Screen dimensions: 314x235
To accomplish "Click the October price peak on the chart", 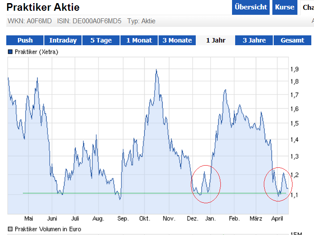I will click(156, 70).
